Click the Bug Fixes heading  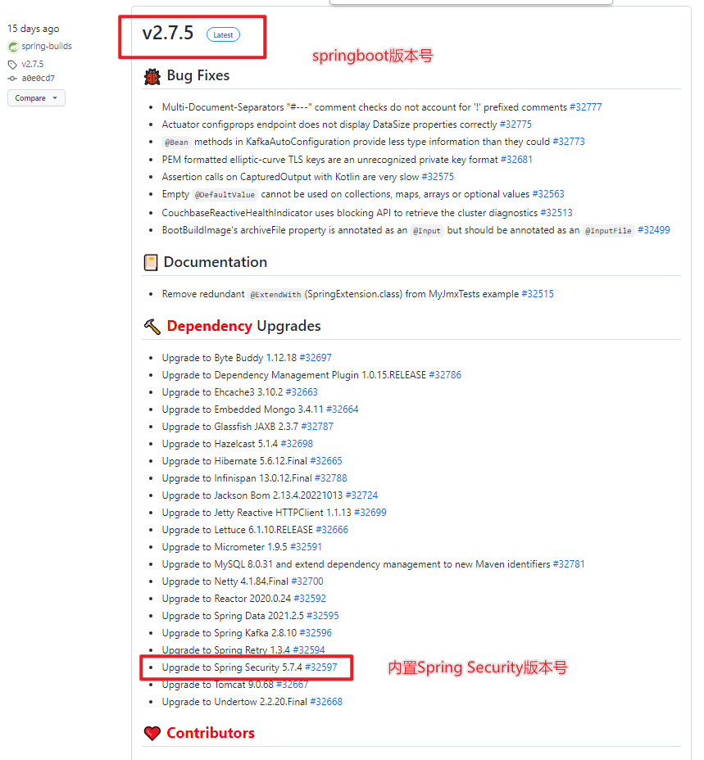[x=198, y=76]
